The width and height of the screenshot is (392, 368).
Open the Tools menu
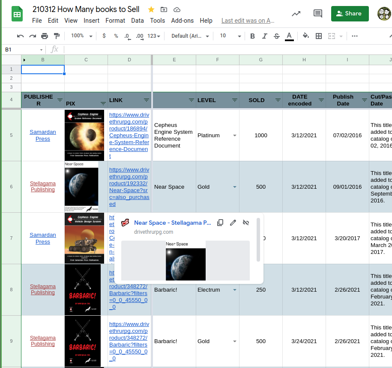(158, 21)
